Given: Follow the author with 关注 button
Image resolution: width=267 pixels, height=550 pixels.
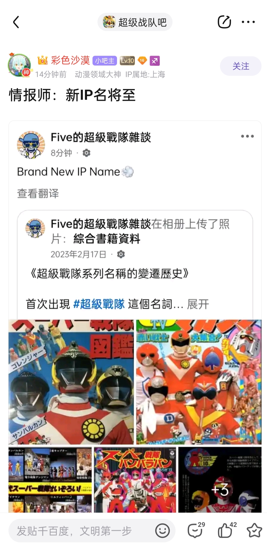Looking at the screenshot, I should [241, 66].
